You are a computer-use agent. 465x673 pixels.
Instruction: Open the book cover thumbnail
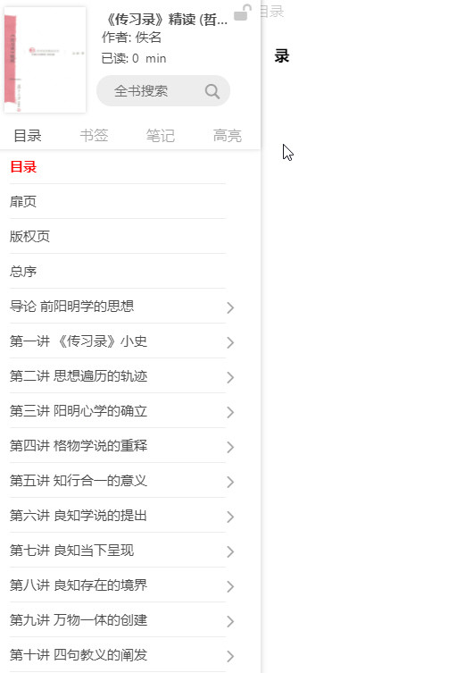45,60
